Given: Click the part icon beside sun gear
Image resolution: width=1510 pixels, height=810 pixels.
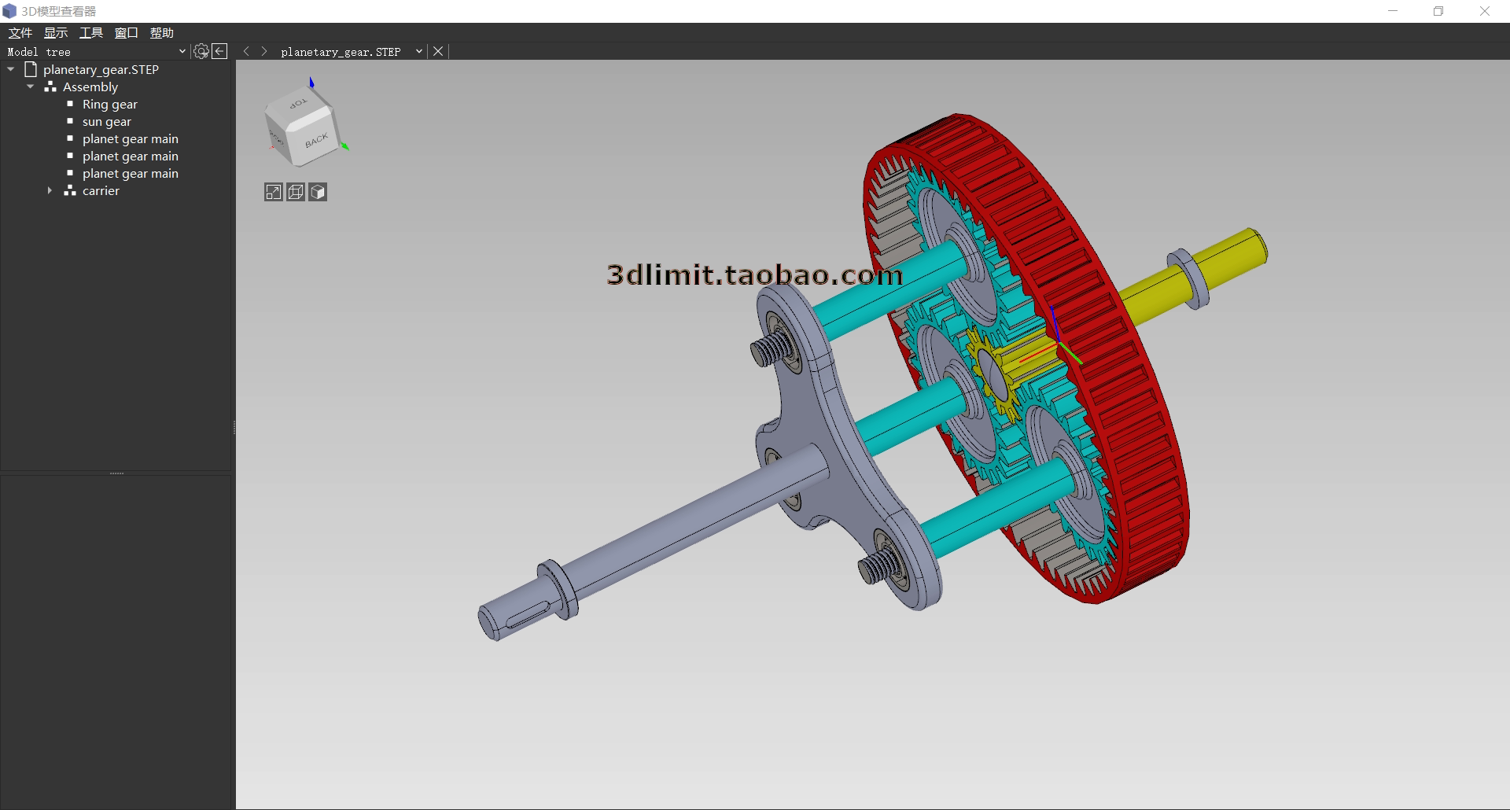Looking at the screenshot, I should [70, 121].
